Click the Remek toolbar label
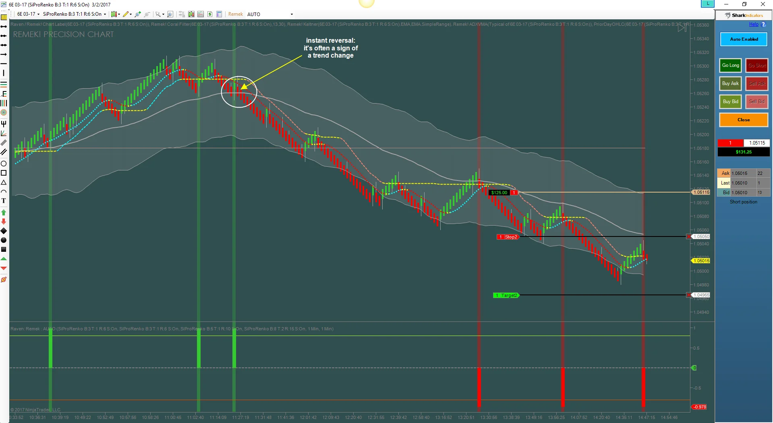Viewport: 773px width, 423px height. click(x=236, y=14)
